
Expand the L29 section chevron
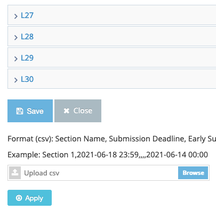pyautogui.click(x=16, y=58)
